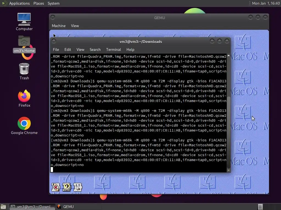Open the View menu in QEMU window
This screenshot has height=210, width=281.
coord(75,26)
